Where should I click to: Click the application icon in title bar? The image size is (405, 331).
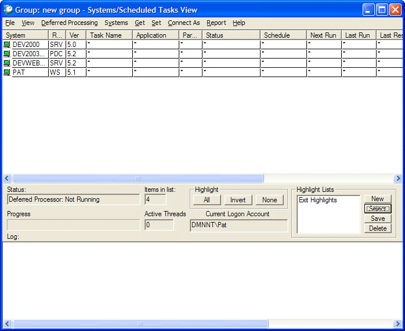point(8,10)
